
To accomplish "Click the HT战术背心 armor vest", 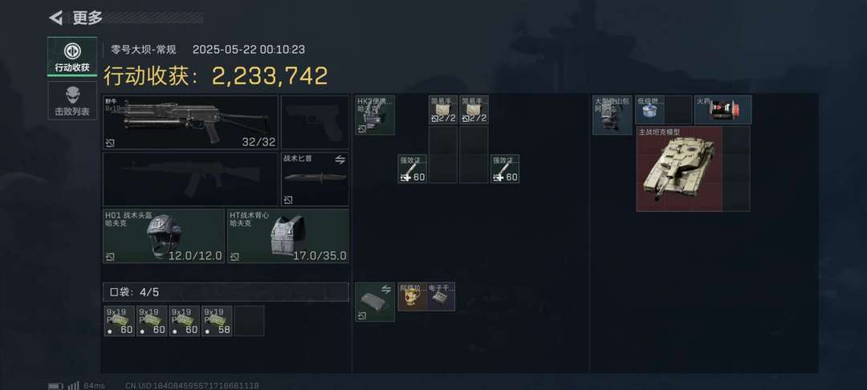I will 288,236.
